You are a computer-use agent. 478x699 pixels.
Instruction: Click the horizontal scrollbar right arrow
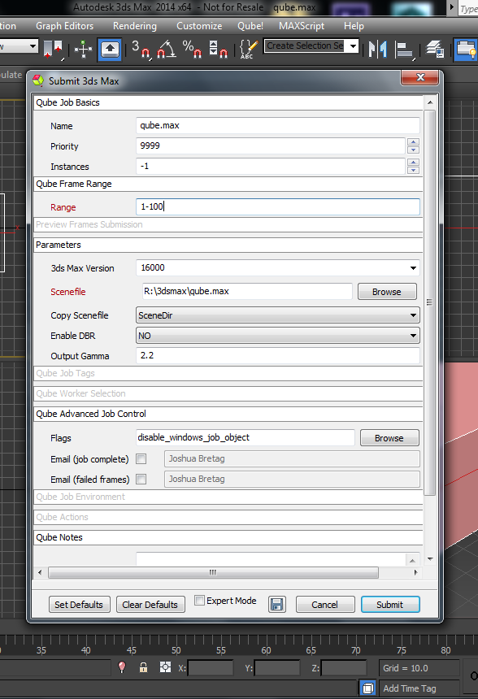[415, 572]
